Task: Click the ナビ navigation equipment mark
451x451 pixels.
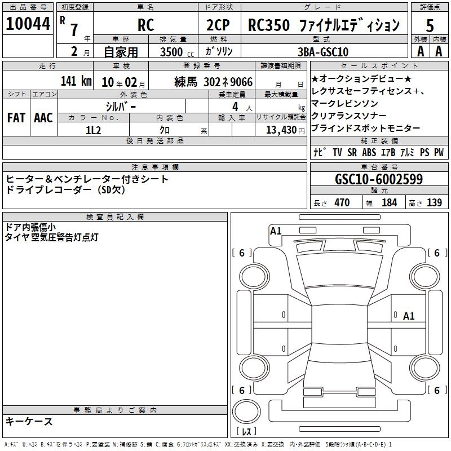Action: point(319,153)
